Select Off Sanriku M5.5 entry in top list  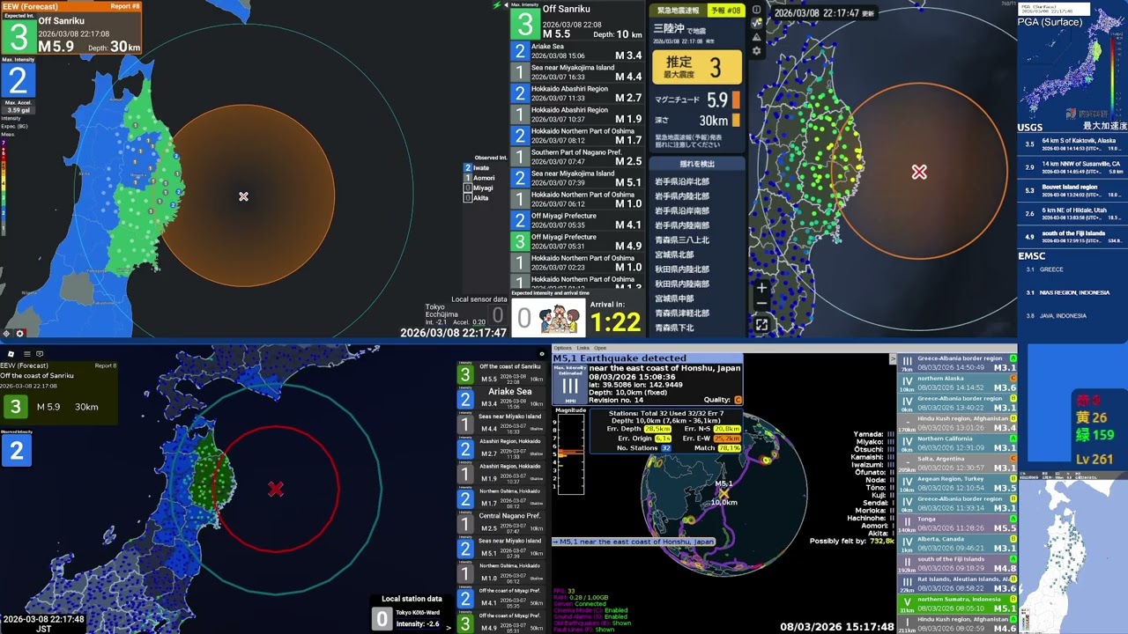[x=577, y=22]
